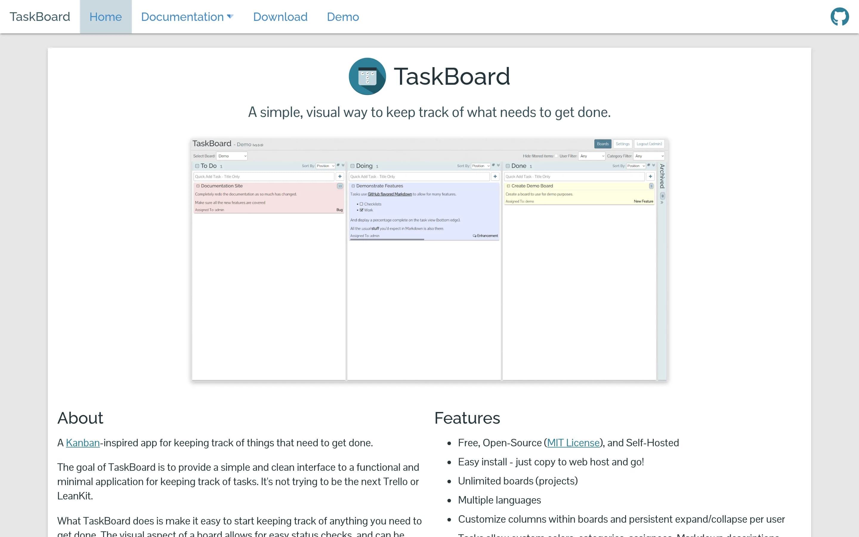
Task: Select the Home nav tab
Action: (106, 17)
